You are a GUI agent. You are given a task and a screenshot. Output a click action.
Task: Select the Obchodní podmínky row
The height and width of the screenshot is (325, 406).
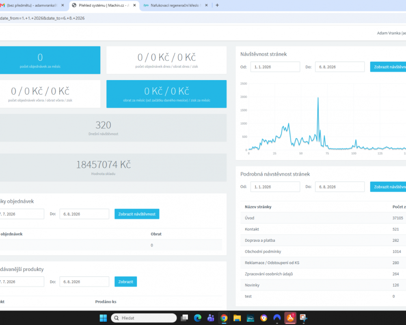(323, 251)
